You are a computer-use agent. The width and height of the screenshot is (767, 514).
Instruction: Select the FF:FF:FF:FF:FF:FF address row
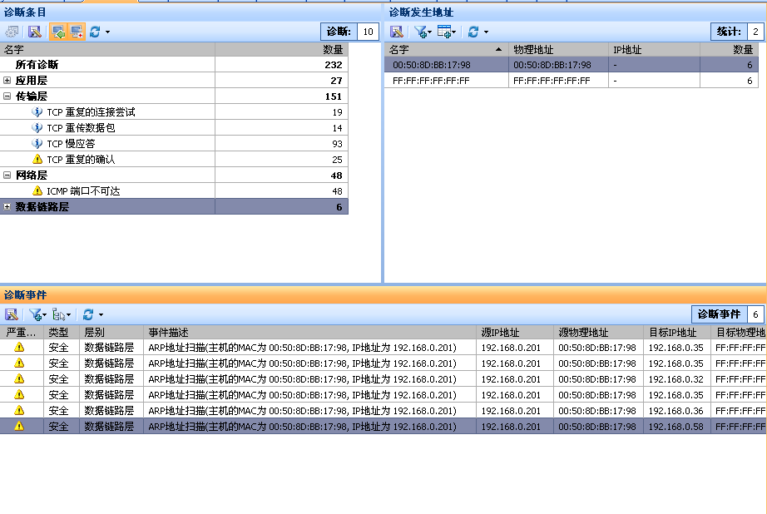tap(431, 81)
